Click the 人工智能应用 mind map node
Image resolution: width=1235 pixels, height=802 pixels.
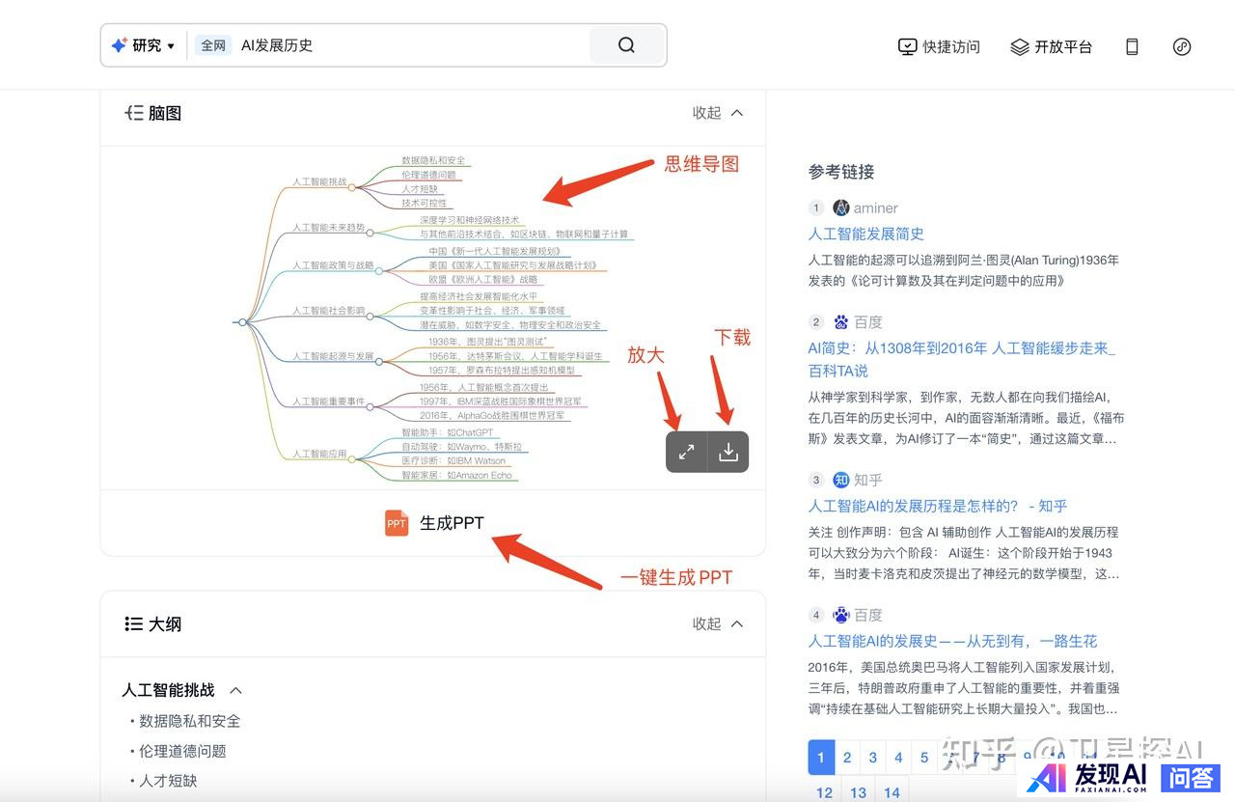pos(319,454)
